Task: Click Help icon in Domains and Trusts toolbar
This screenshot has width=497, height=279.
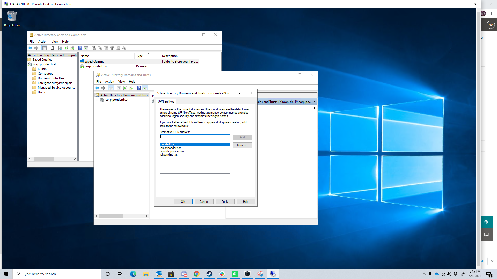Action: pyautogui.click(x=139, y=88)
